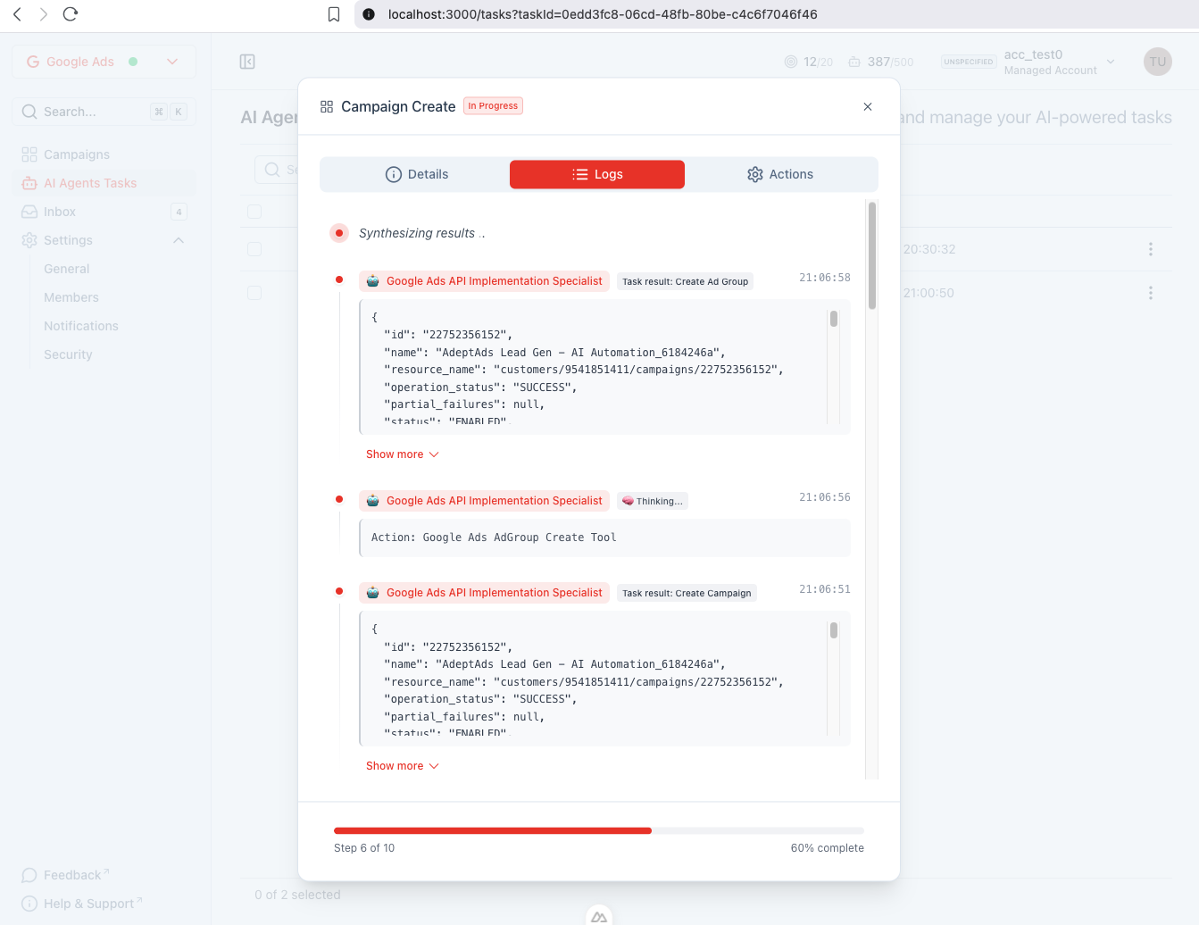
Task: Click the In Progress status badge
Action: 493,105
